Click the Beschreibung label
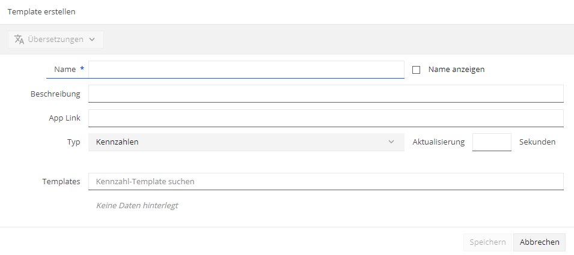Viewport: 574px width, 255px height. [55, 94]
